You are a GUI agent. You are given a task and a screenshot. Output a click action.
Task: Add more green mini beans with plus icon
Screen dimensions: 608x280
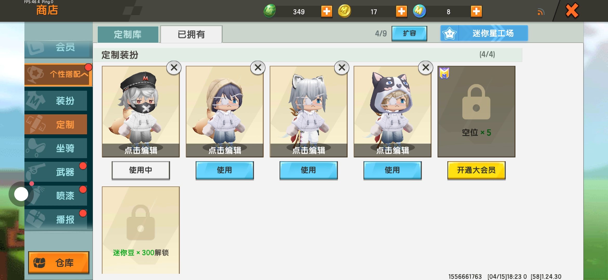click(x=327, y=11)
